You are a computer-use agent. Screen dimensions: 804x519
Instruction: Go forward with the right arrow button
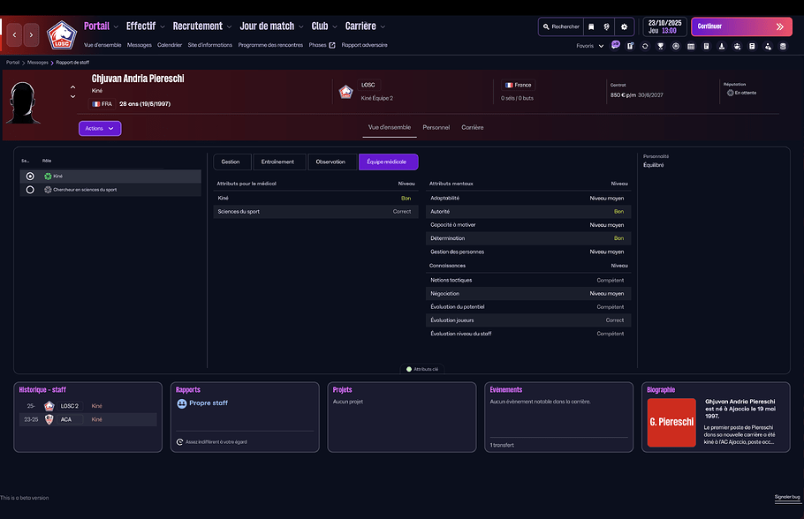32,35
